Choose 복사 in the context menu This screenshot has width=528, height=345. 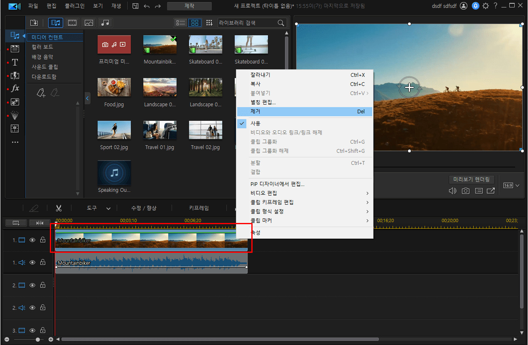click(305, 84)
